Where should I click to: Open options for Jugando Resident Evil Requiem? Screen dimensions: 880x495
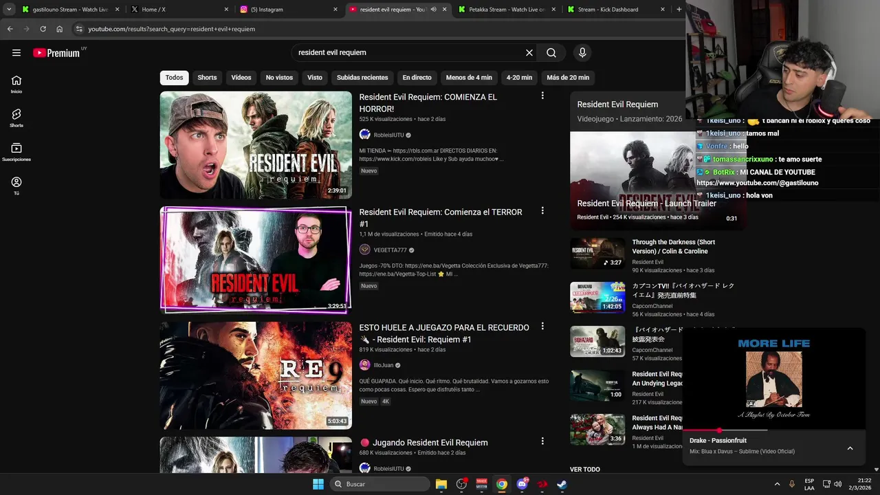coord(542,441)
